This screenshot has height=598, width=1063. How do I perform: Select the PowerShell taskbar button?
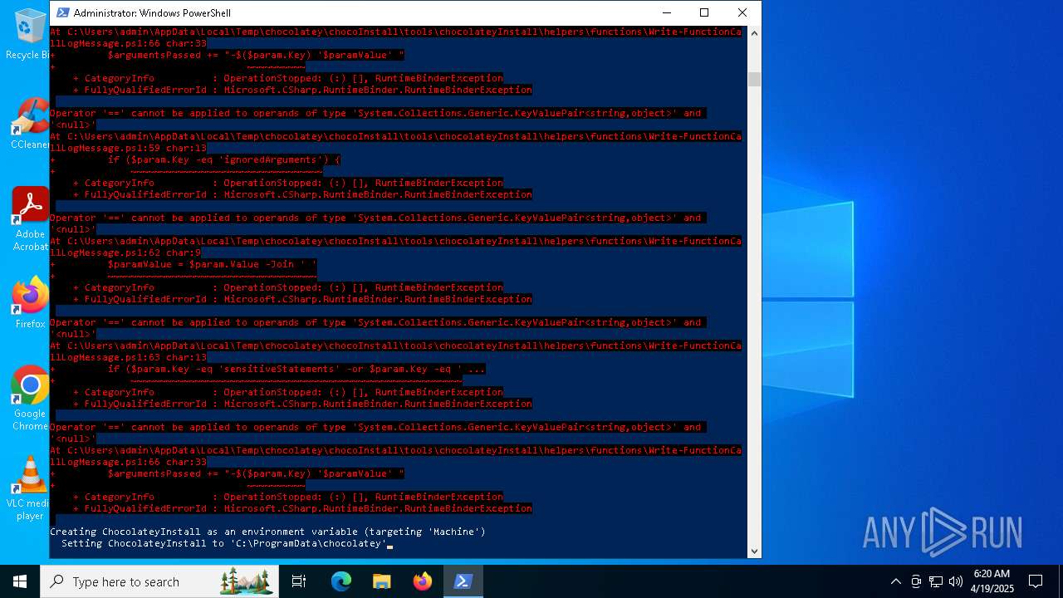tap(463, 581)
